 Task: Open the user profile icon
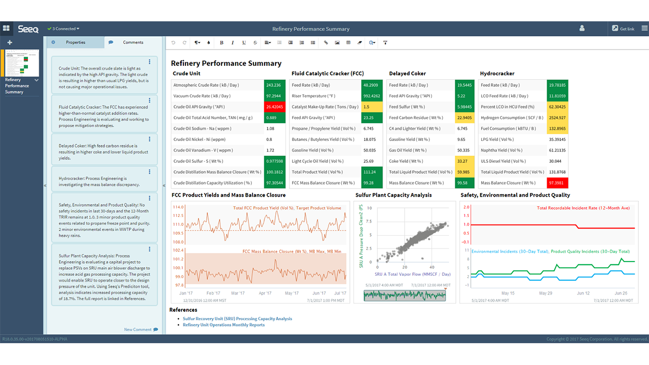(582, 29)
